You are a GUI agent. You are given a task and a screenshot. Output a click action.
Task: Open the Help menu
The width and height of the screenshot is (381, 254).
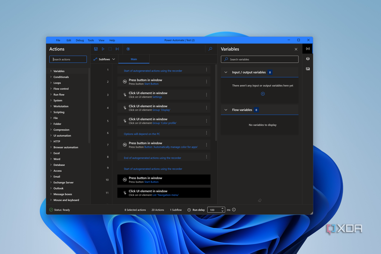(x=112, y=40)
